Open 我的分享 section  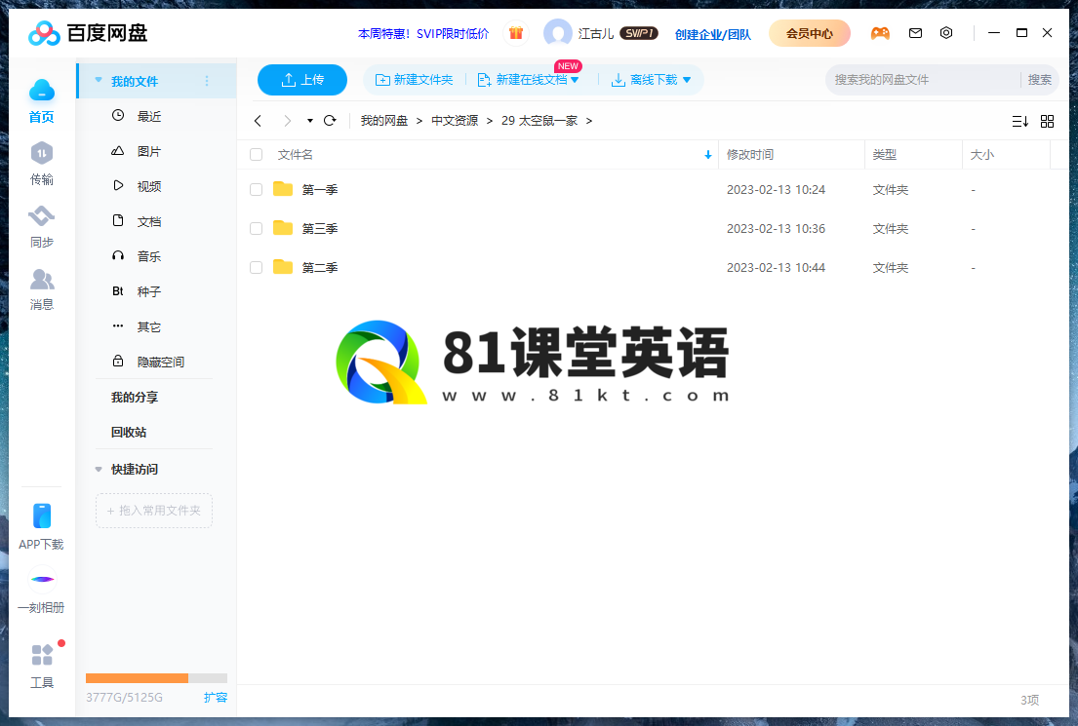point(135,397)
